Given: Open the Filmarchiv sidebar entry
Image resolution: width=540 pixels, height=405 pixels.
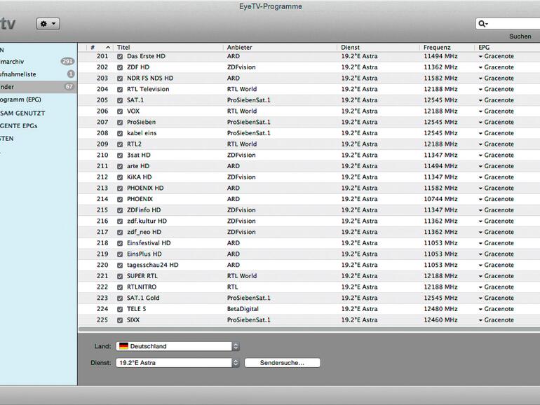Looking at the screenshot, I should pyautogui.click(x=12, y=62).
